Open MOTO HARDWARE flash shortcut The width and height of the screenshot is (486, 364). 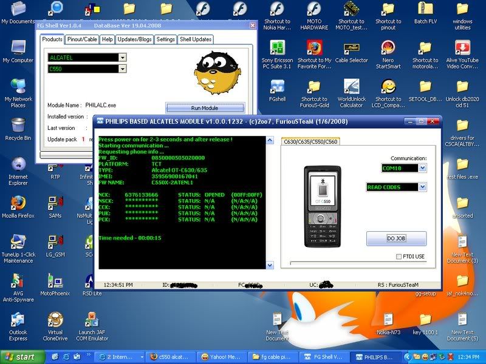tap(314, 16)
